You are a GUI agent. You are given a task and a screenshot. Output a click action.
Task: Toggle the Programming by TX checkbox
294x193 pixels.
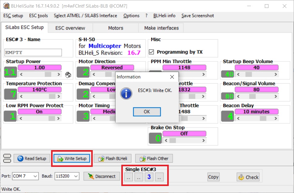click(151, 52)
